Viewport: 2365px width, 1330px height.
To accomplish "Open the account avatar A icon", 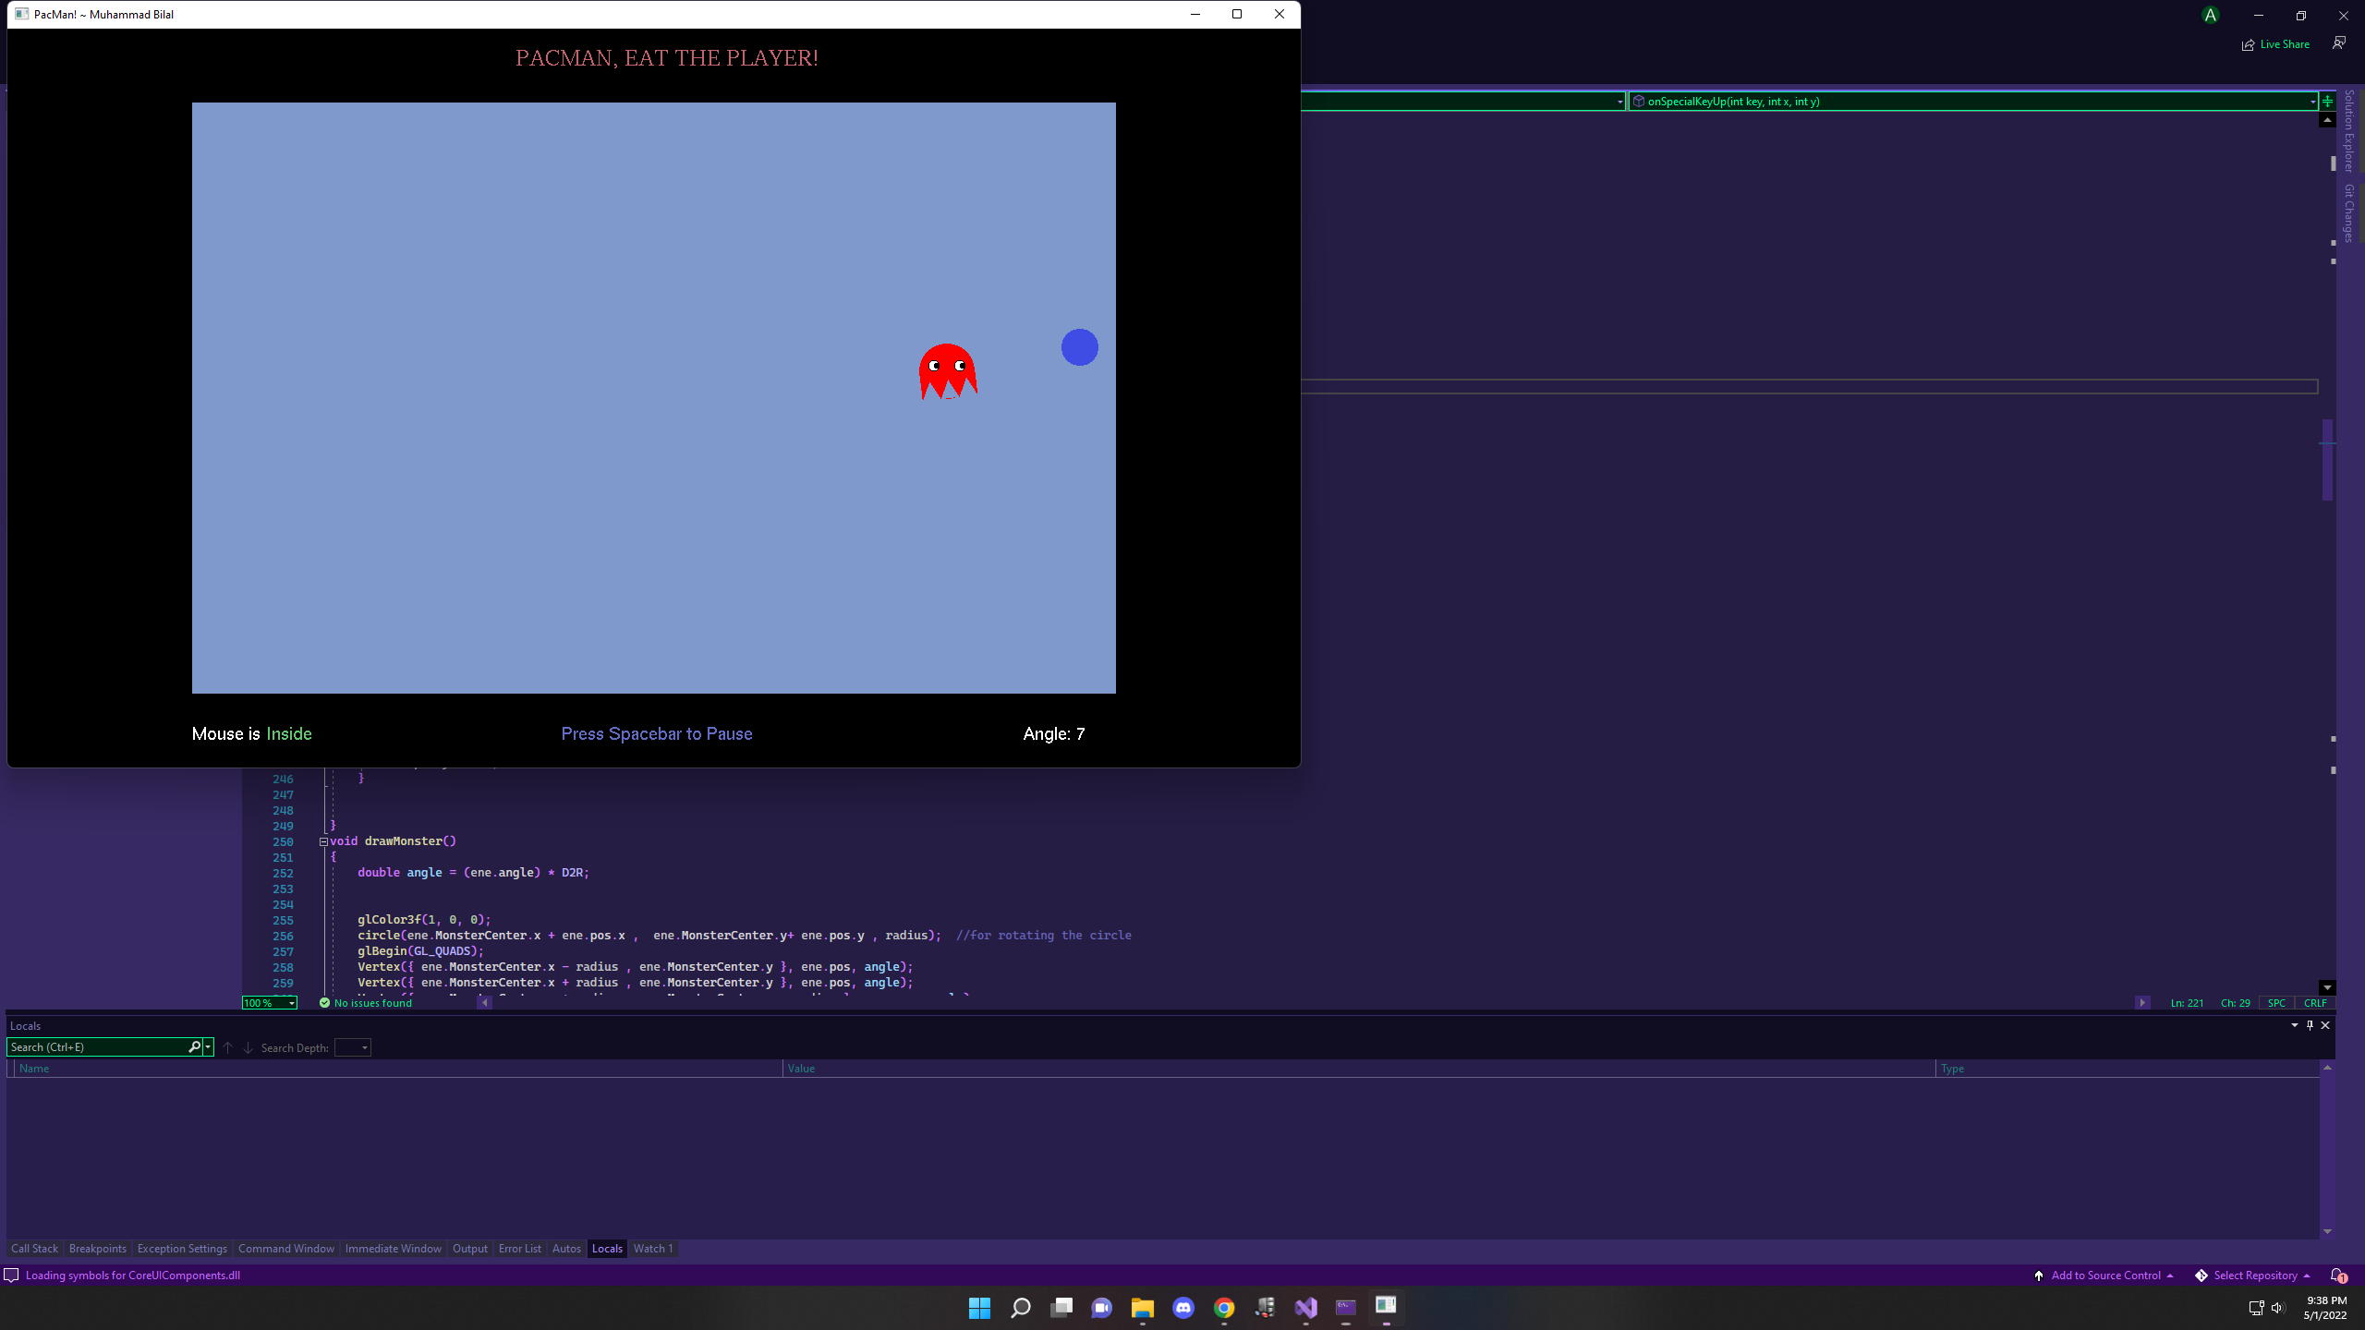I will pos(2210,15).
